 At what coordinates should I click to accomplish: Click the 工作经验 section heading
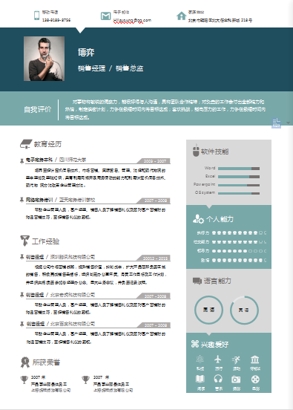tap(45, 241)
